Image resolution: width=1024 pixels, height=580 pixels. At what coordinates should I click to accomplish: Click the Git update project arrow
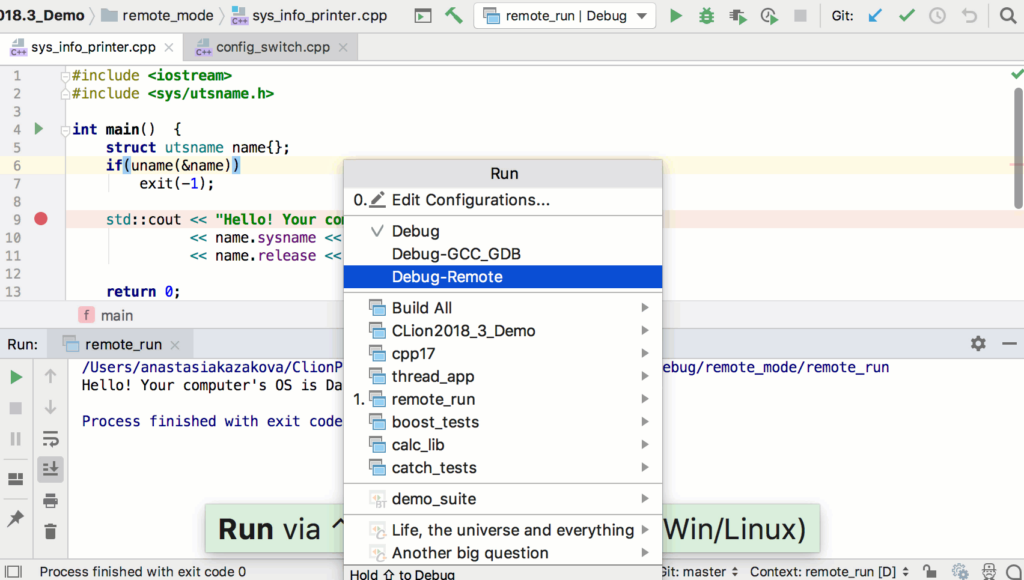[875, 16]
